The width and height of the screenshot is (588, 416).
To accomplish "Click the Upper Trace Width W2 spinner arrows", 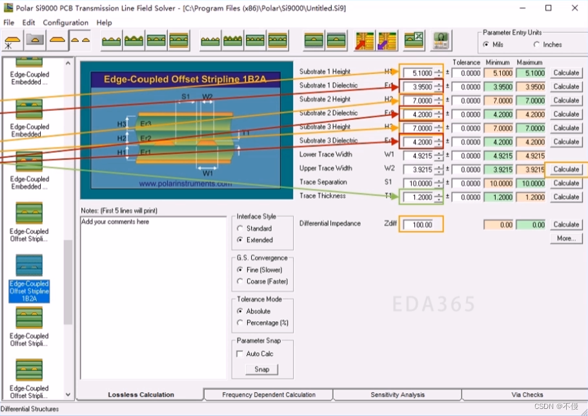I will (x=438, y=170).
